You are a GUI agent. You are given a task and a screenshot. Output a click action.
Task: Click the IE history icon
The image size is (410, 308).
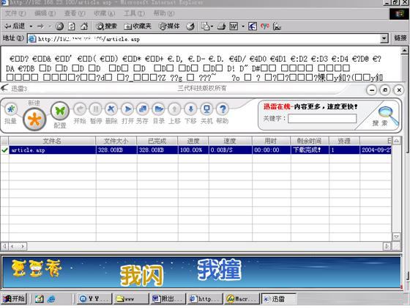point(190,26)
